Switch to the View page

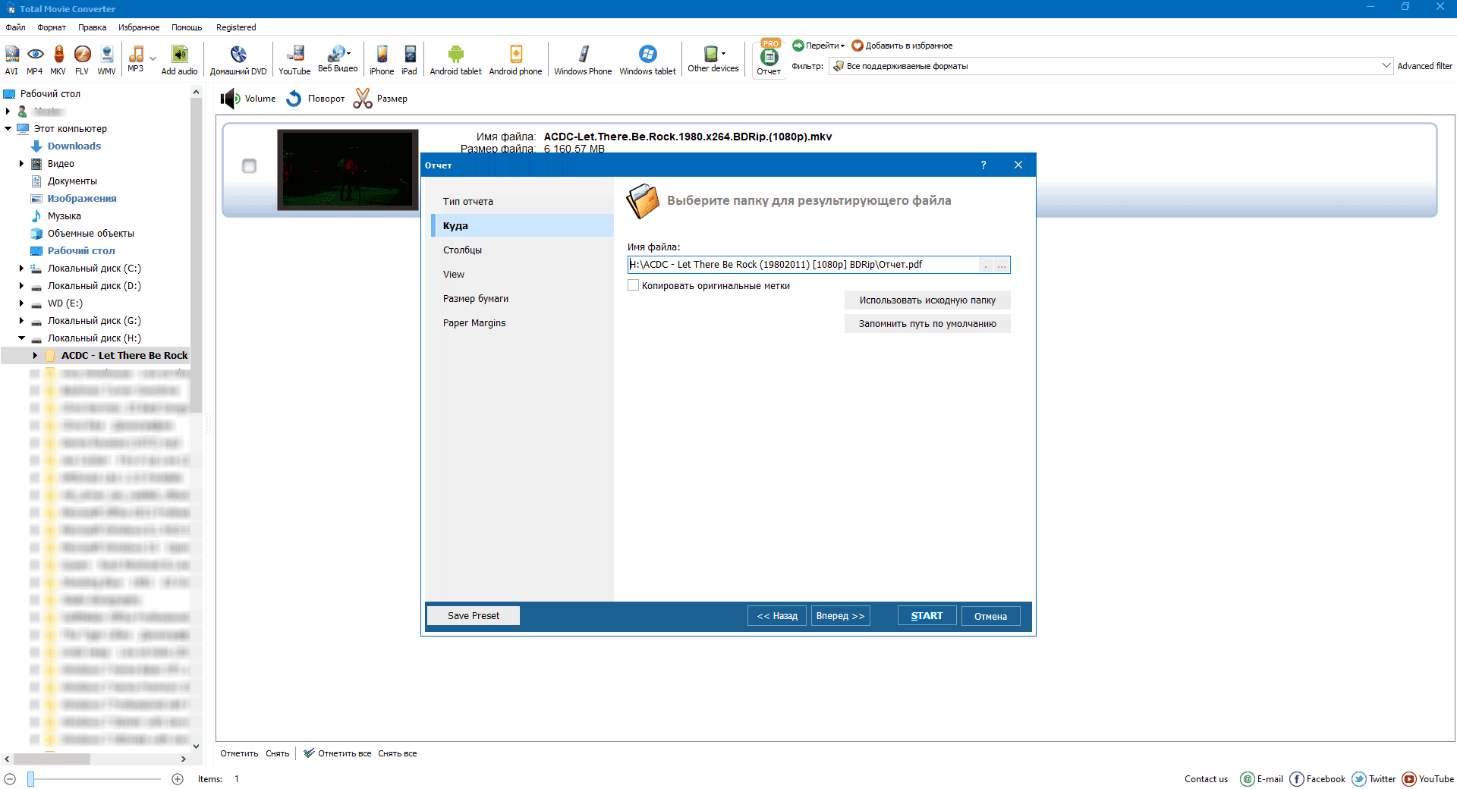[522, 274]
